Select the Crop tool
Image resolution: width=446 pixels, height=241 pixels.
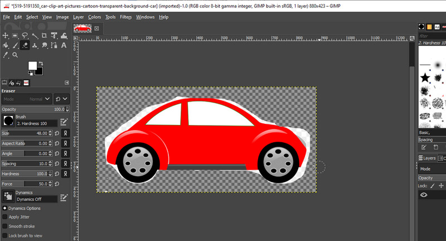click(x=43, y=36)
